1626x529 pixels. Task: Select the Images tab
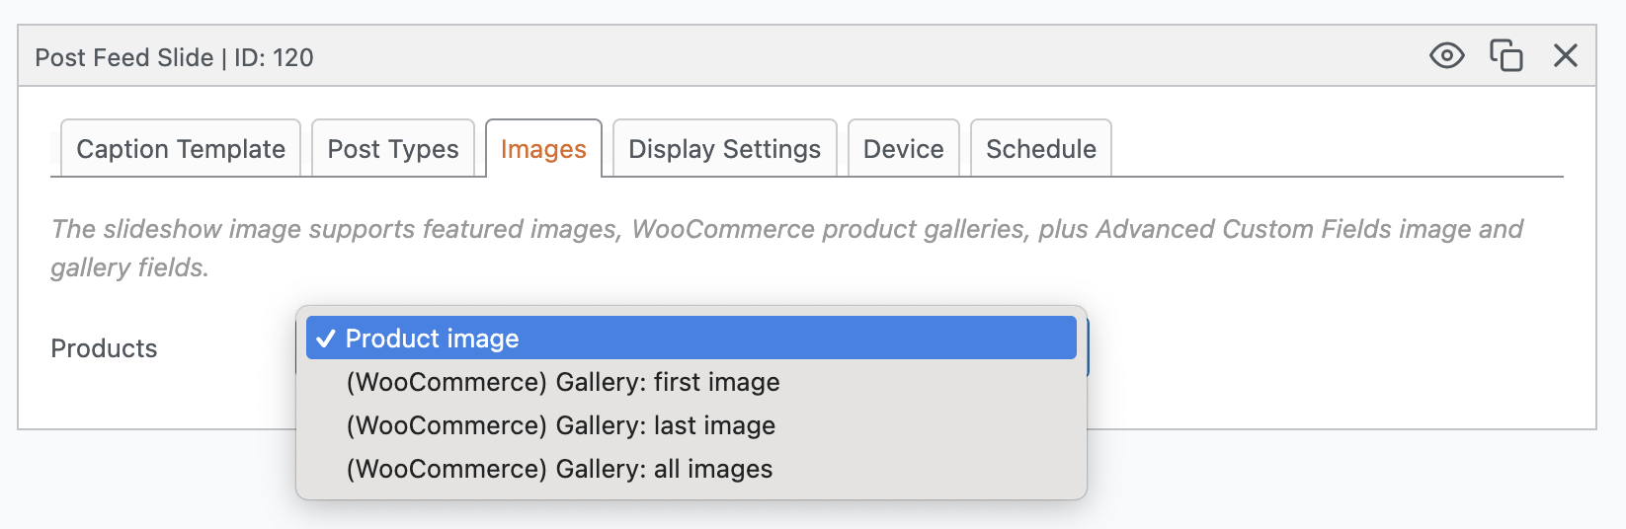pyautogui.click(x=543, y=149)
